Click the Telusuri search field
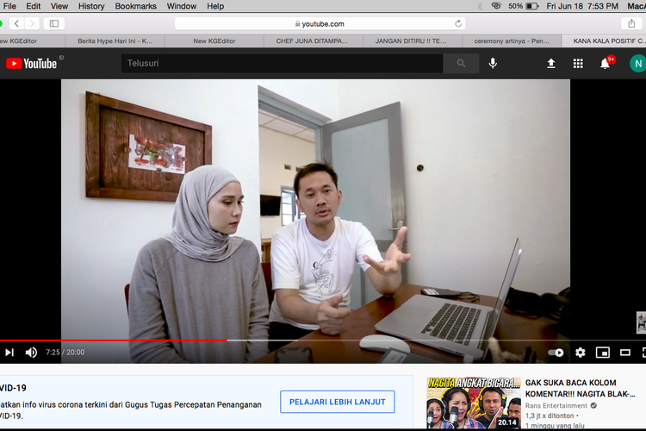The image size is (646, 431). [282, 63]
